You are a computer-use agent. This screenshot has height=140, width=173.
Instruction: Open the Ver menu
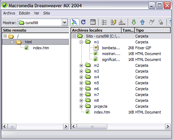(36, 13)
